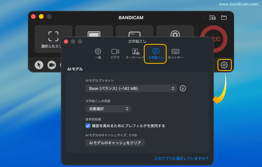Viewport: 262px width, 167px height.
Task: Switch to the ビデオ settings tab
Action: 115,53
